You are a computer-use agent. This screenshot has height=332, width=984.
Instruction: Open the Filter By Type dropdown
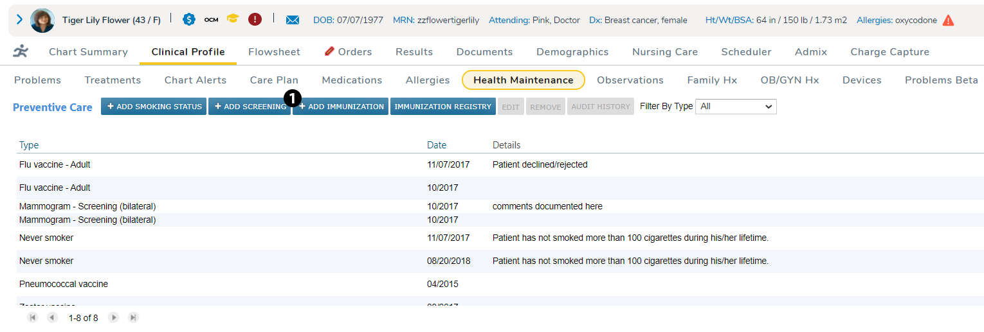pyautogui.click(x=736, y=107)
